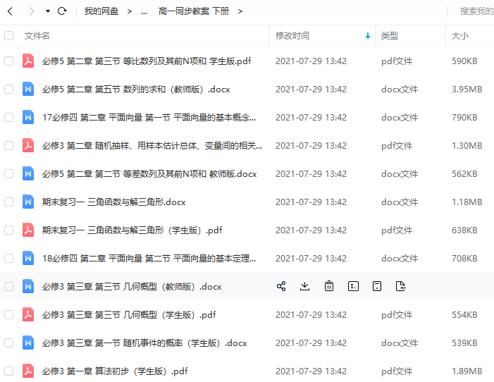This screenshot has height=382, width=494.
Task: Select checkbox for 数列的求和（教师版）.docx
Action: [x=8, y=90]
